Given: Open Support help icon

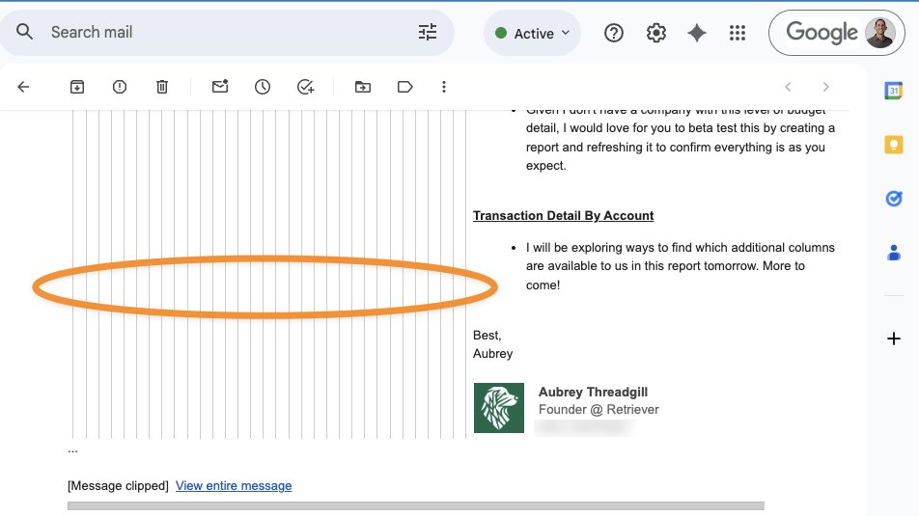Looking at the screenshot, I should 614,33.
